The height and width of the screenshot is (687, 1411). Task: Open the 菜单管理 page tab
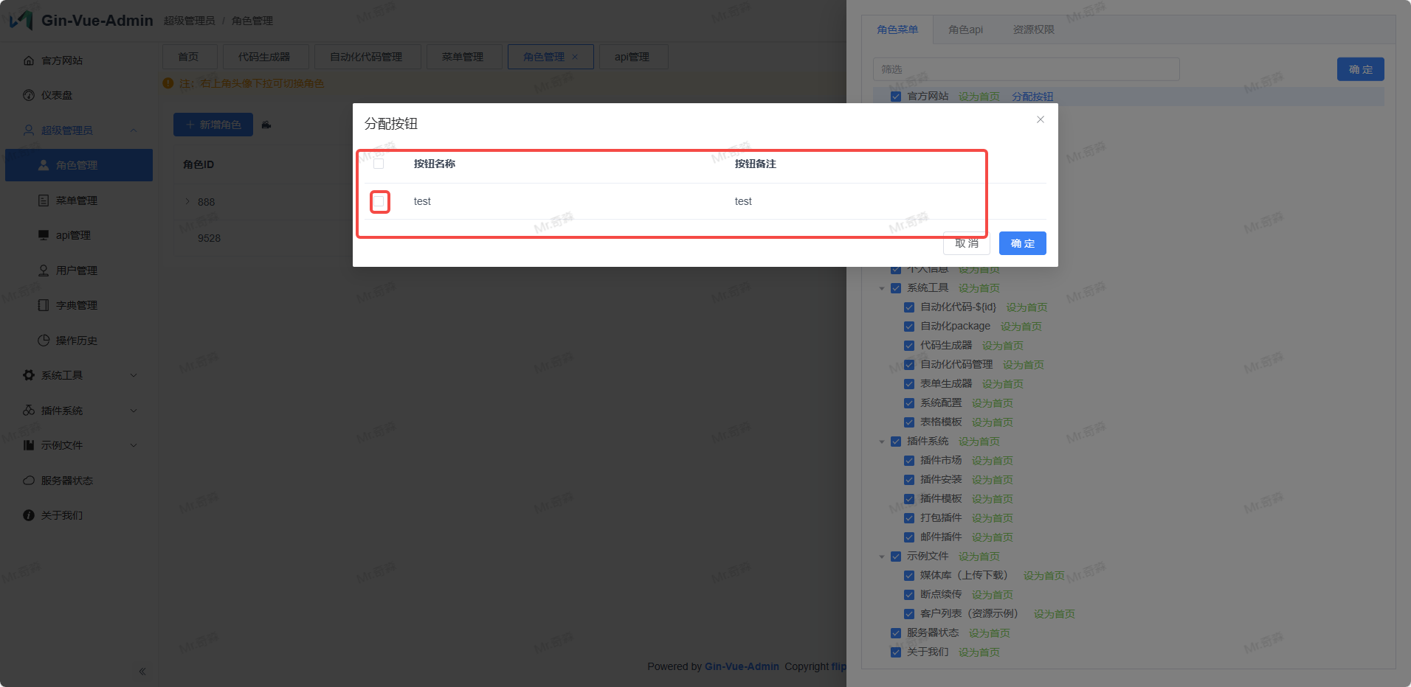point(463,57)
